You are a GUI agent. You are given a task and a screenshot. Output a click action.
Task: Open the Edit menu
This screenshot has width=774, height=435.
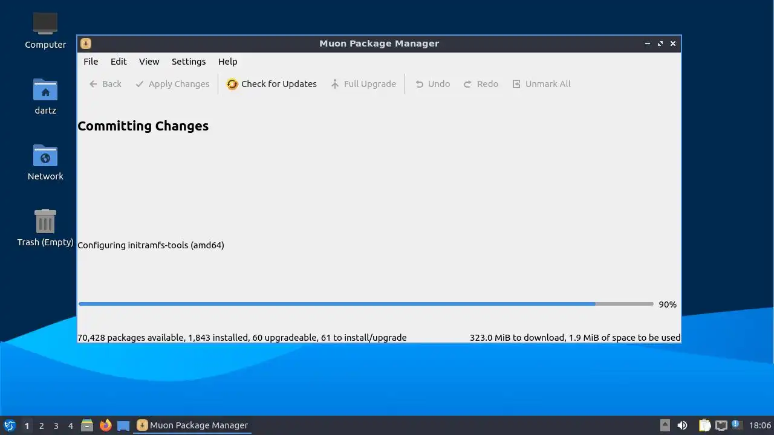pos(119,62)
